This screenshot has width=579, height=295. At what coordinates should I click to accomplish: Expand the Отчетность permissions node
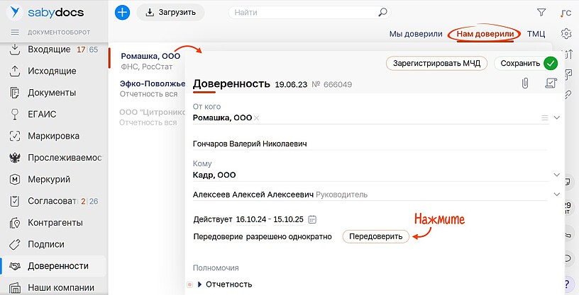199,284
